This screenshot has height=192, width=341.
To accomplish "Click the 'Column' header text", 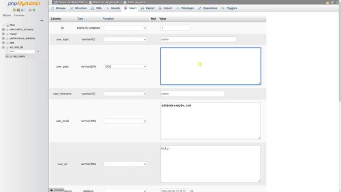I will pyautogui.click(x=55, y=19).
